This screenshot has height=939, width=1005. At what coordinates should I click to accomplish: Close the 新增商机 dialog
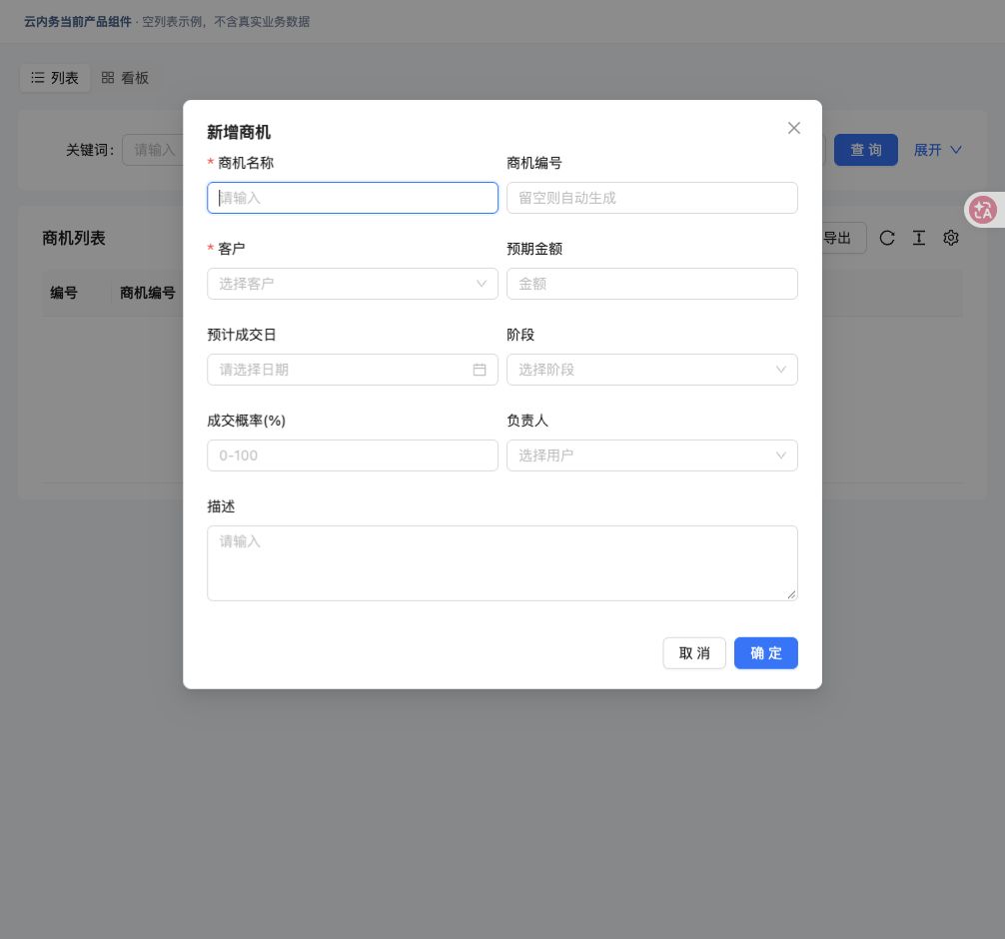point(793,128)
